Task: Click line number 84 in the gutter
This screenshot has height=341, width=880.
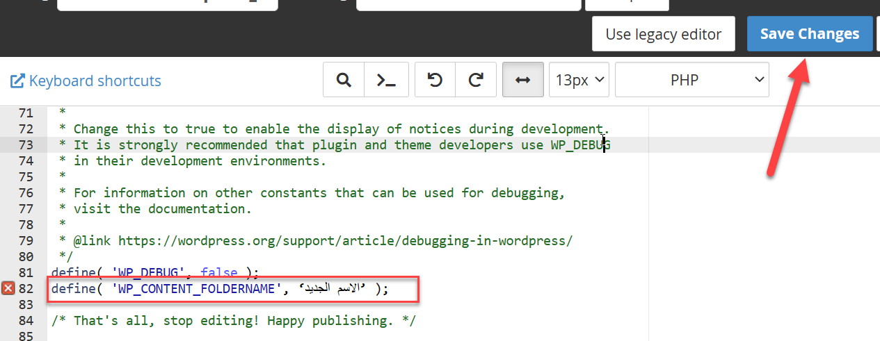Action: coord(26,321)
